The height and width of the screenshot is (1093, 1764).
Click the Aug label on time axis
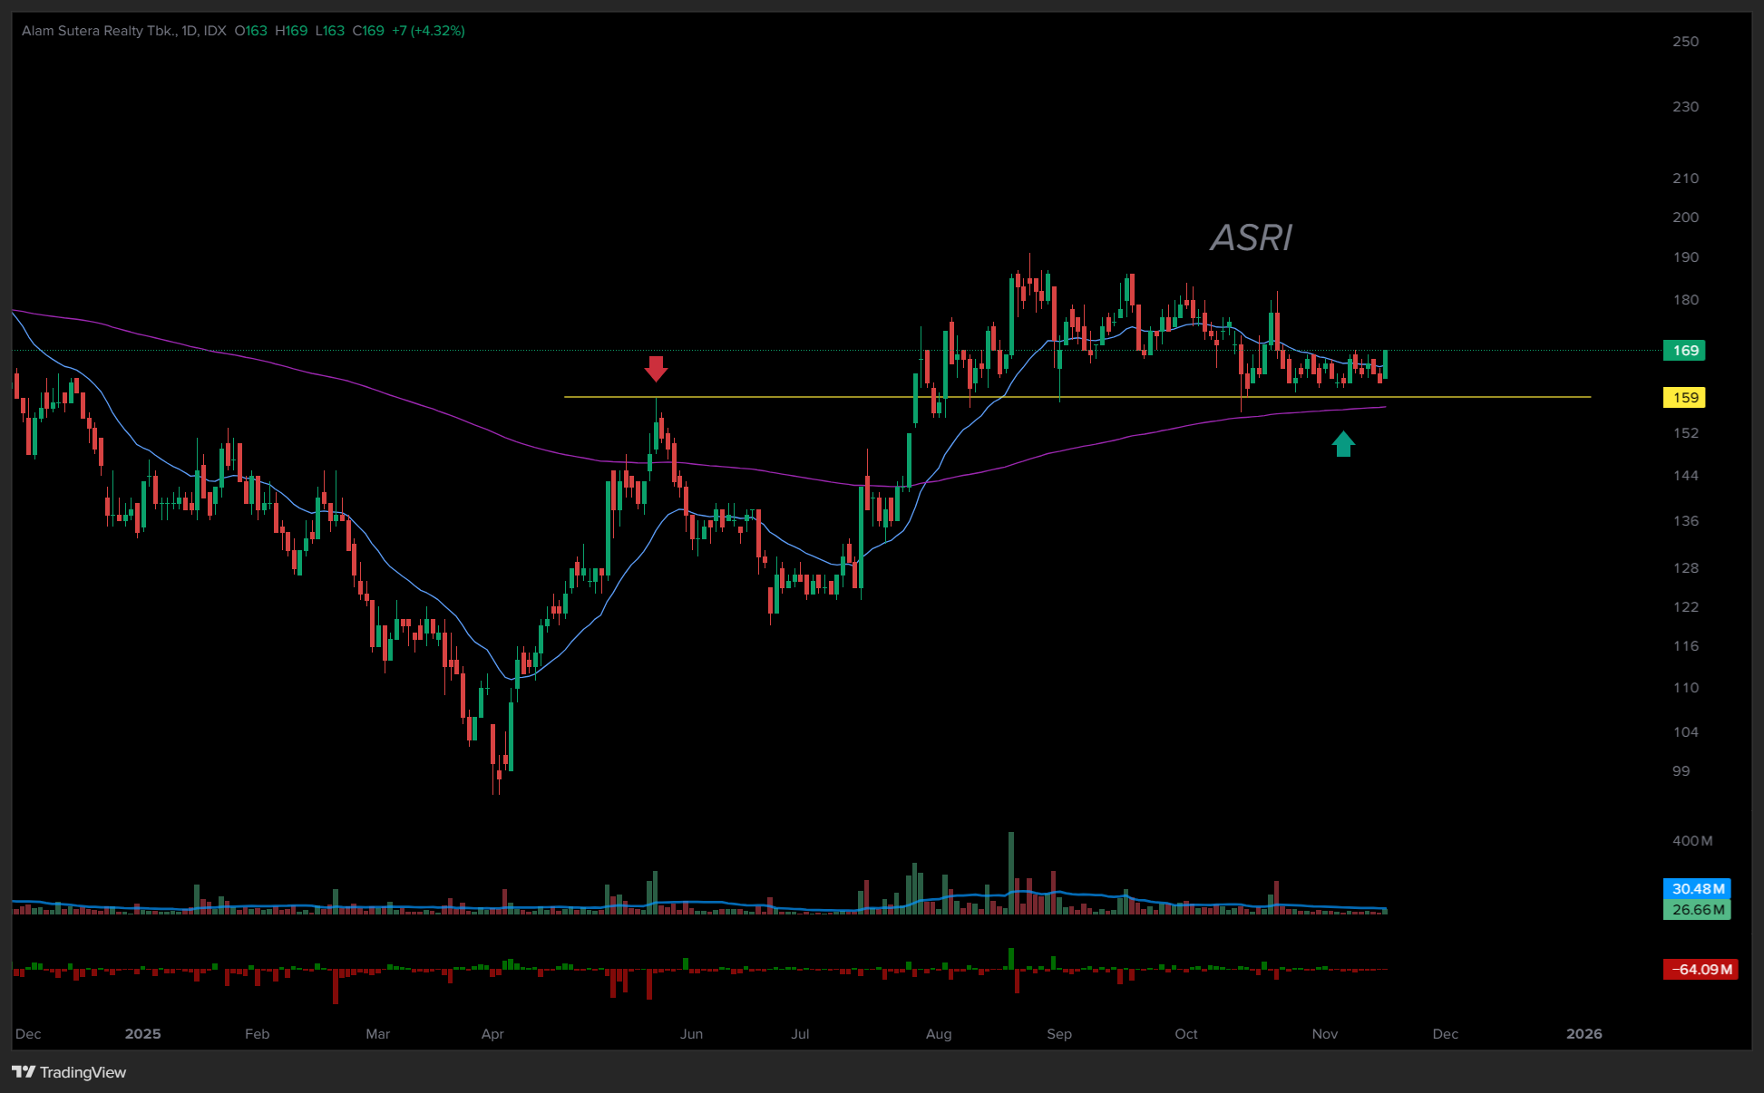[939, 1034]
